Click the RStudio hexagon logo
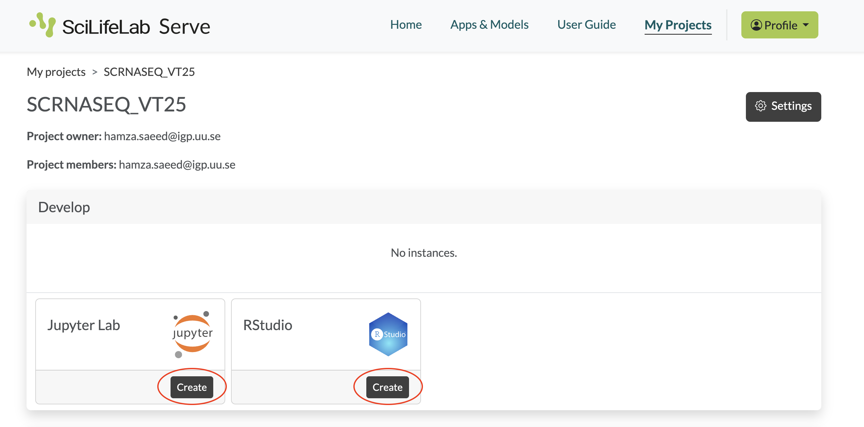This screenshot has height=427, width=864. coord(388,334)
